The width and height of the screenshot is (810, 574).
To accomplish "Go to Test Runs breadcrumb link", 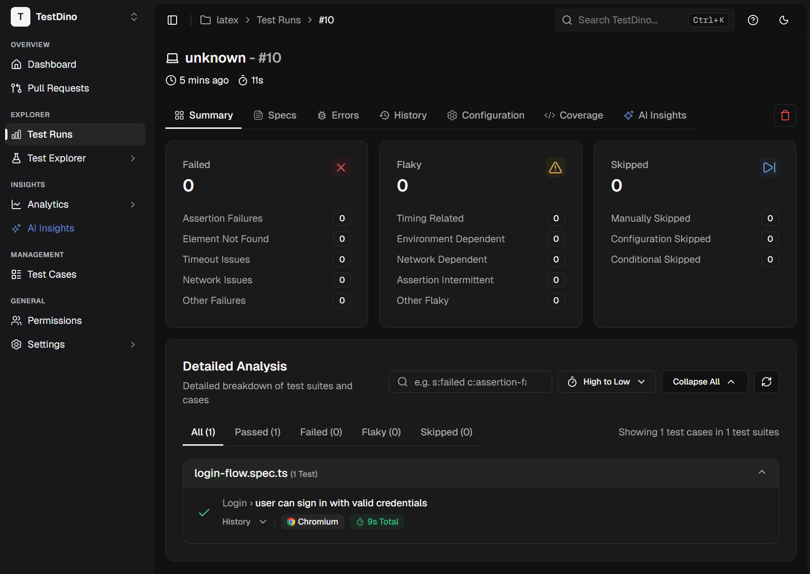I will coord(278,20).
